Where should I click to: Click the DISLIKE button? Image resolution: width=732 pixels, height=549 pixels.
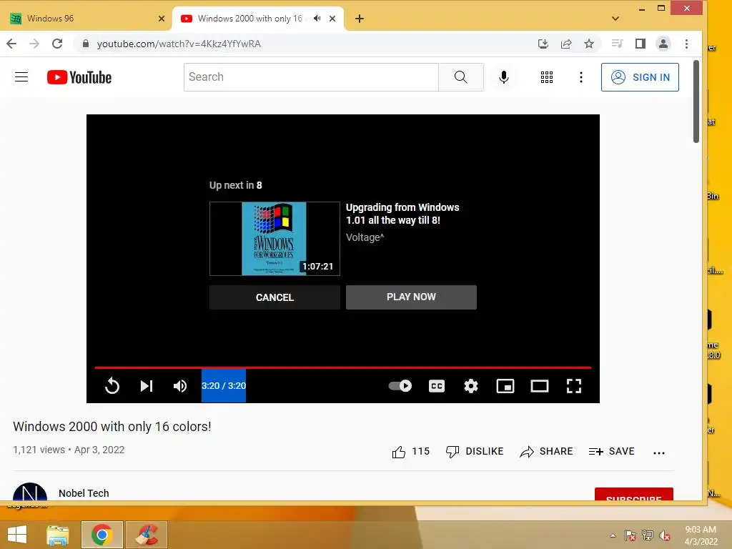pyautogui.click(x=475, y=452)
